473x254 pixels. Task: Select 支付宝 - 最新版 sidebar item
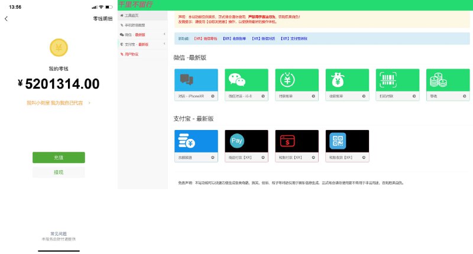142,44
